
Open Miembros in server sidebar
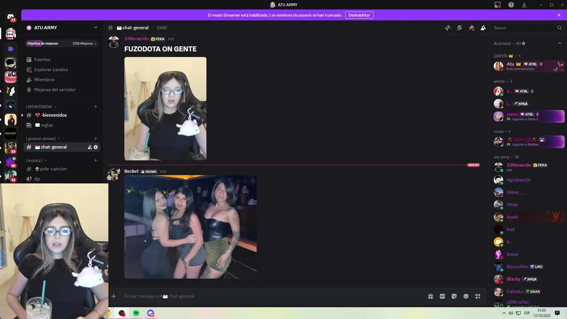click(62, 80)
